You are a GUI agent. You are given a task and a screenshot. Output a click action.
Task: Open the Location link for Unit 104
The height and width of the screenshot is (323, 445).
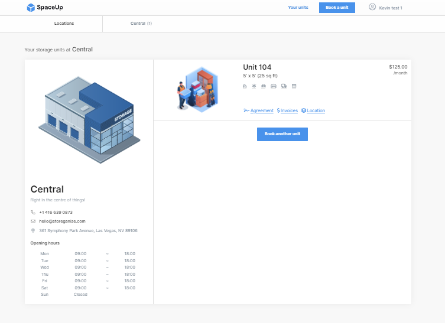tap(316, 110)
